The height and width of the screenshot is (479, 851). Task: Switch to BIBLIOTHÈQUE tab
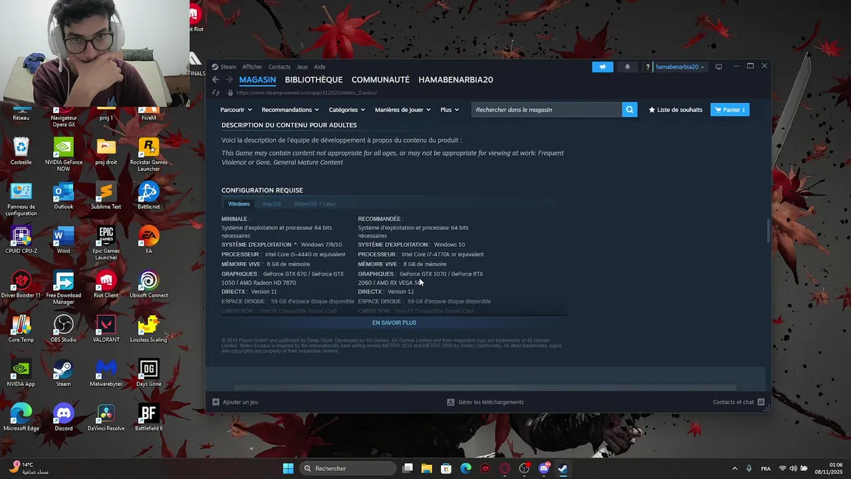coord(314,80)
